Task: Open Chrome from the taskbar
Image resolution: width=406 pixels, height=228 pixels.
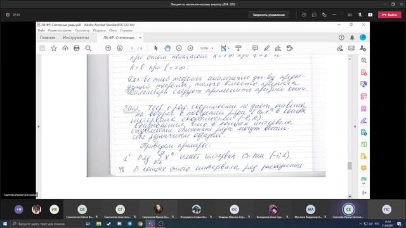Action: click(x=140, y=224)
